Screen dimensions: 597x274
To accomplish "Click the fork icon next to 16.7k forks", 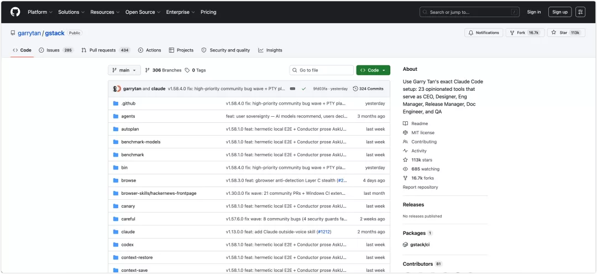I will click(x=406, y=178).
